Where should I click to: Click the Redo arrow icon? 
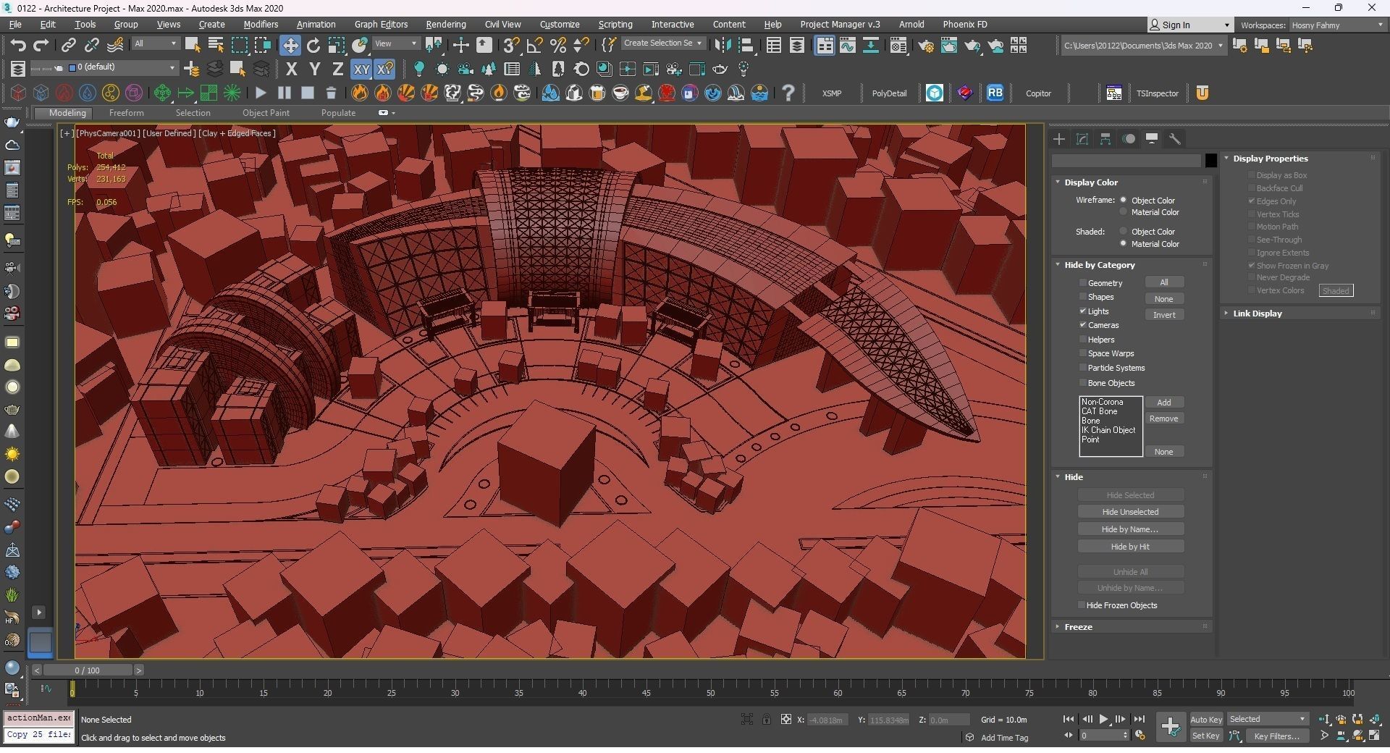41,46
